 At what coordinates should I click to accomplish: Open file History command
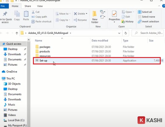tap(127, 21)
